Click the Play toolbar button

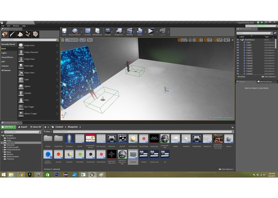pos(151,32)
